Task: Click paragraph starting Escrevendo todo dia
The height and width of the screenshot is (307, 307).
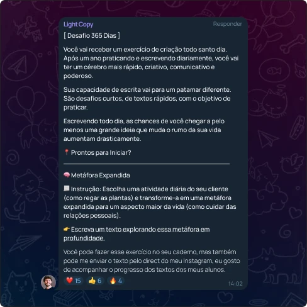Action: pos(144,130)
